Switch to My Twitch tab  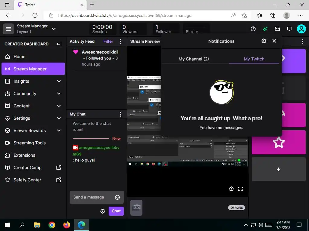click(254, 59)
